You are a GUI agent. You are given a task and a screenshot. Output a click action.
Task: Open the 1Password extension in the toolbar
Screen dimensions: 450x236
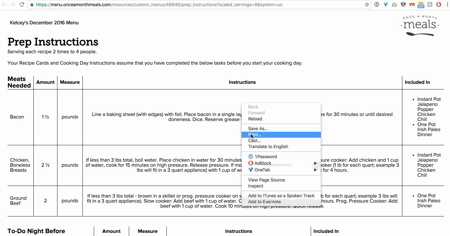tap(377, 4)
